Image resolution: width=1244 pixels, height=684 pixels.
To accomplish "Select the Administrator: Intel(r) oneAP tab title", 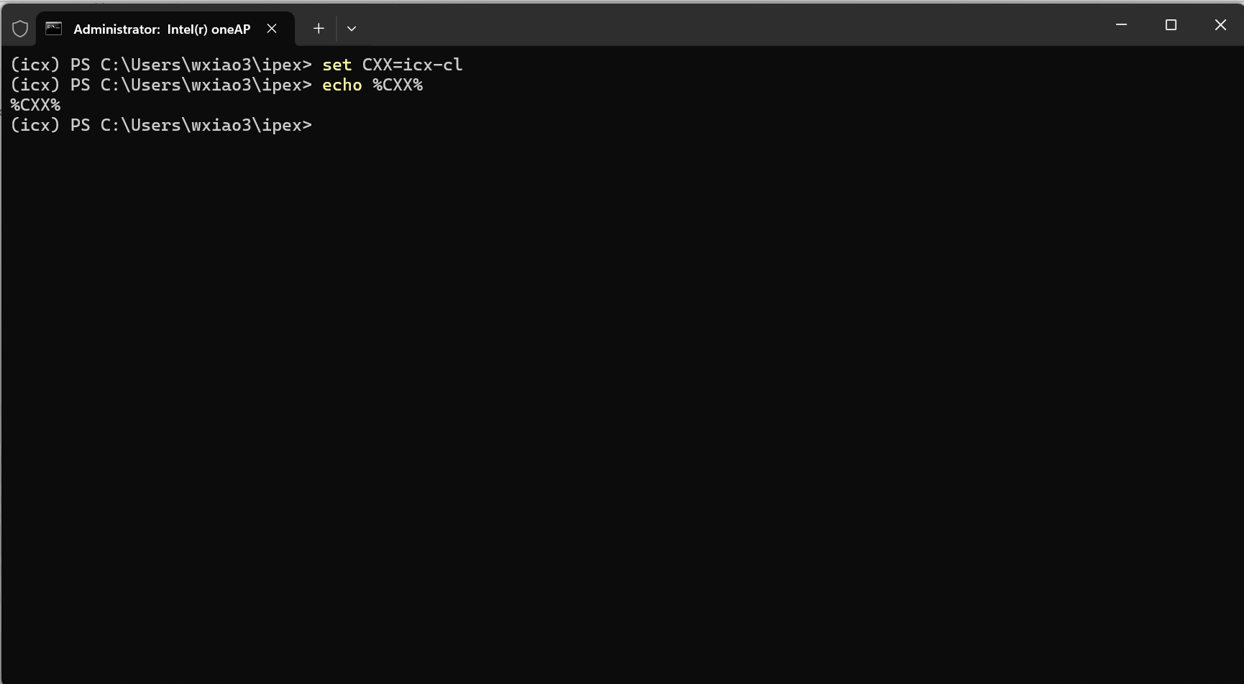I will 162,29.
